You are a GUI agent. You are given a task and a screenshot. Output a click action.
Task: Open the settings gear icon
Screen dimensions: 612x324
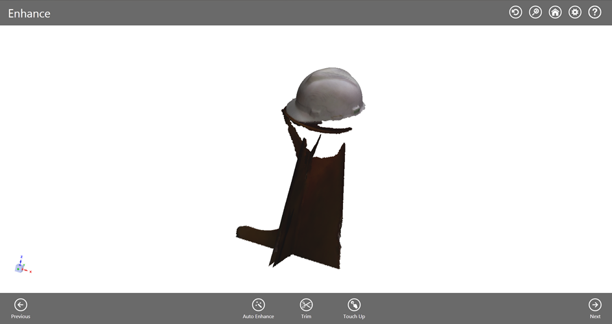[575, 12]
